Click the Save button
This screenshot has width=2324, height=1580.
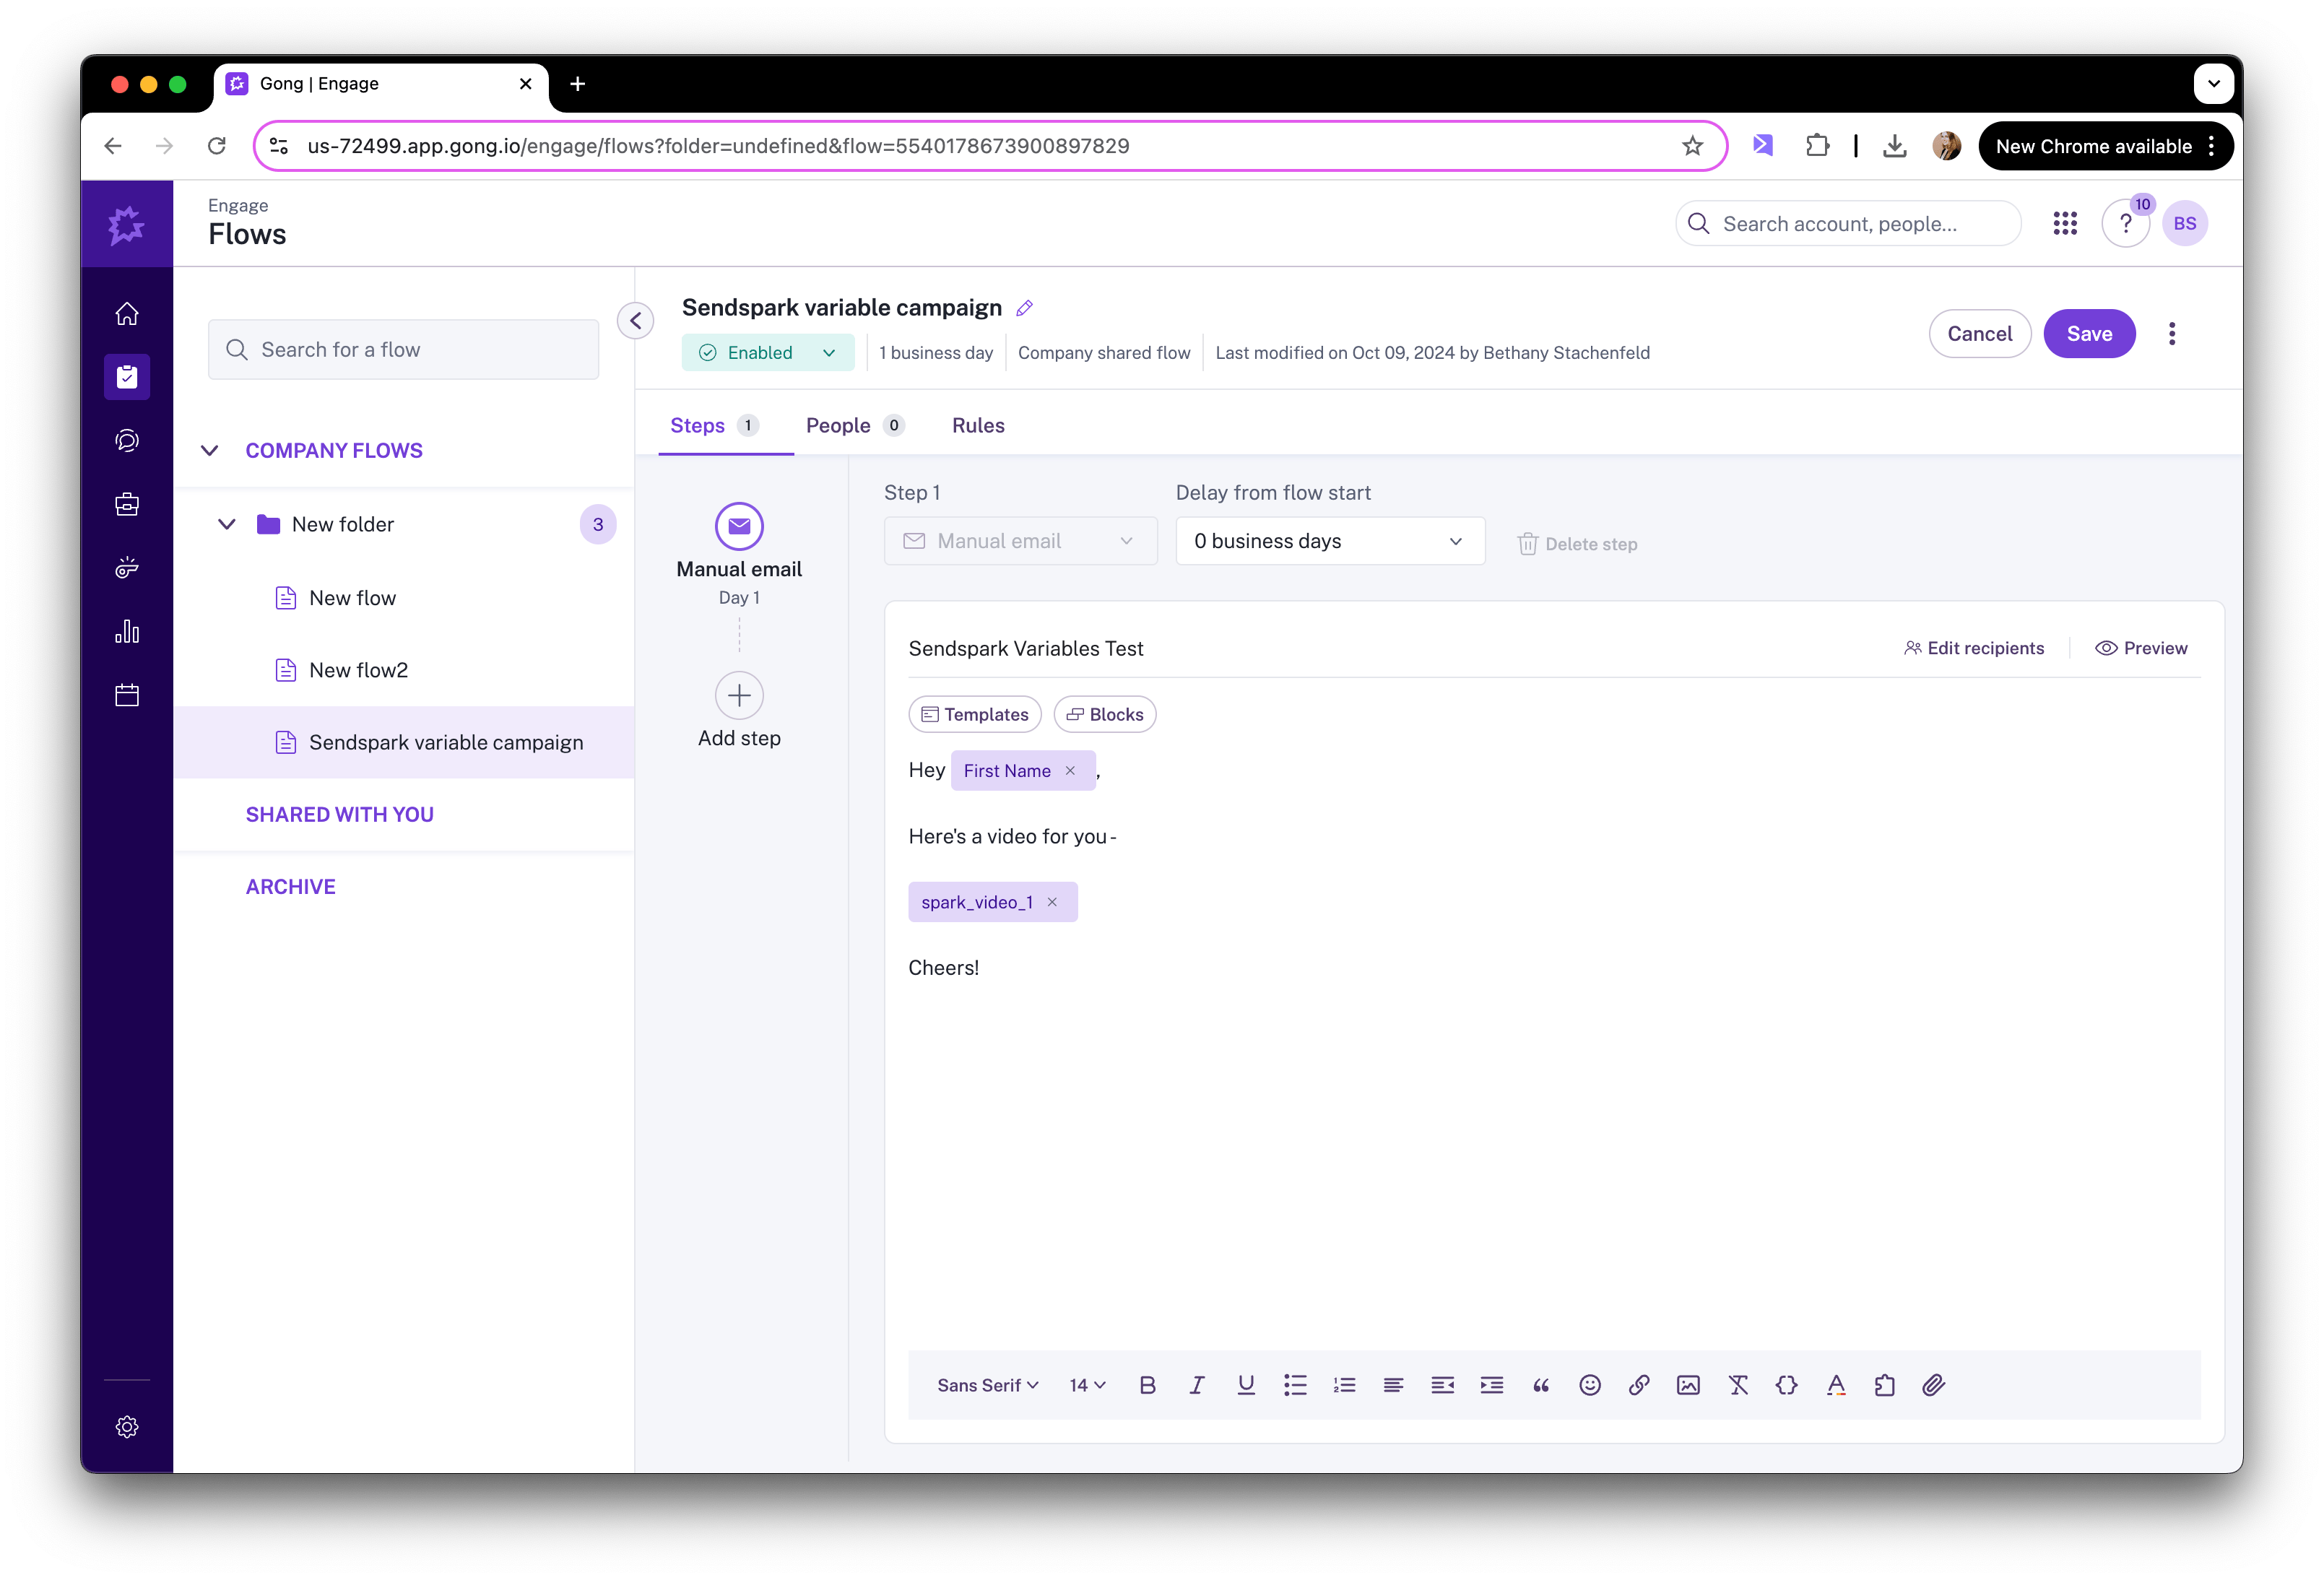pyautogui.click(x=2089, y=334)
